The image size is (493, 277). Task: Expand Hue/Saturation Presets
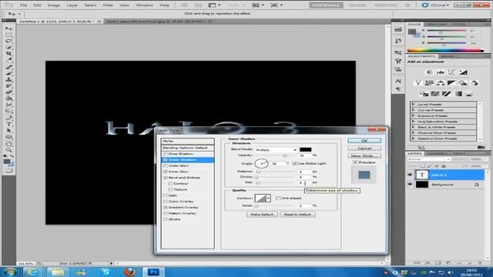[x=413, y=122]
